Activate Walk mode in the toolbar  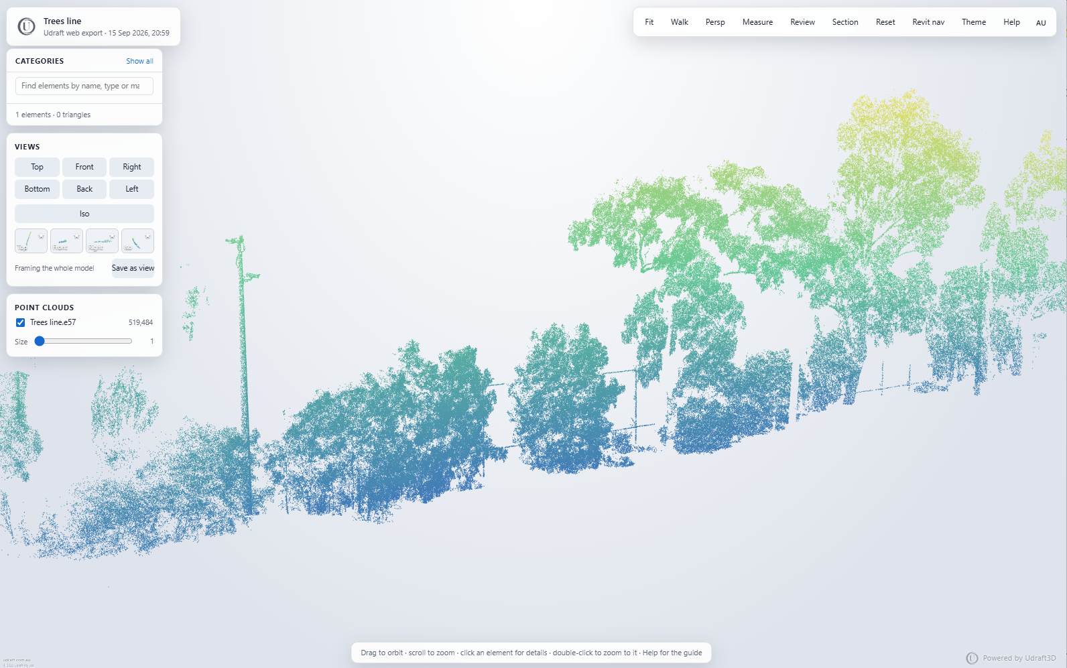click(680, 22)
